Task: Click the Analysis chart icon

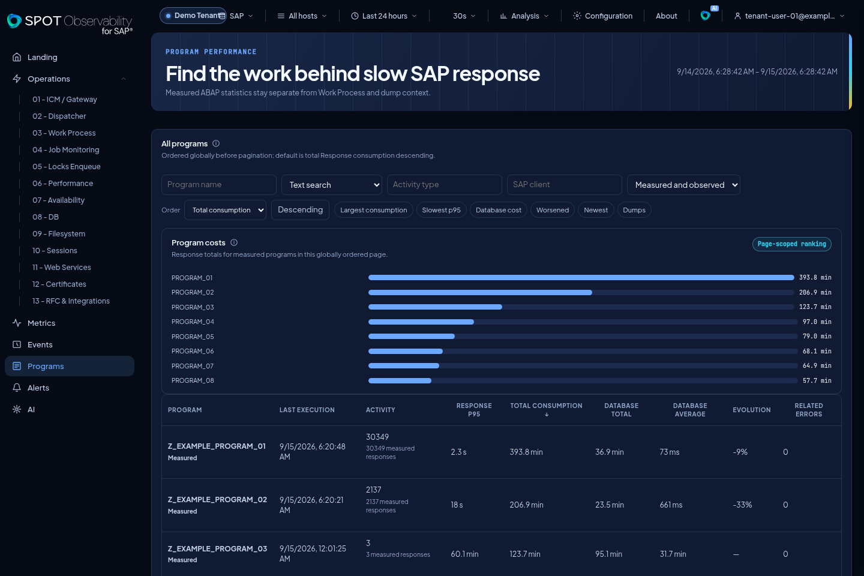Action: tap(503, 16)
